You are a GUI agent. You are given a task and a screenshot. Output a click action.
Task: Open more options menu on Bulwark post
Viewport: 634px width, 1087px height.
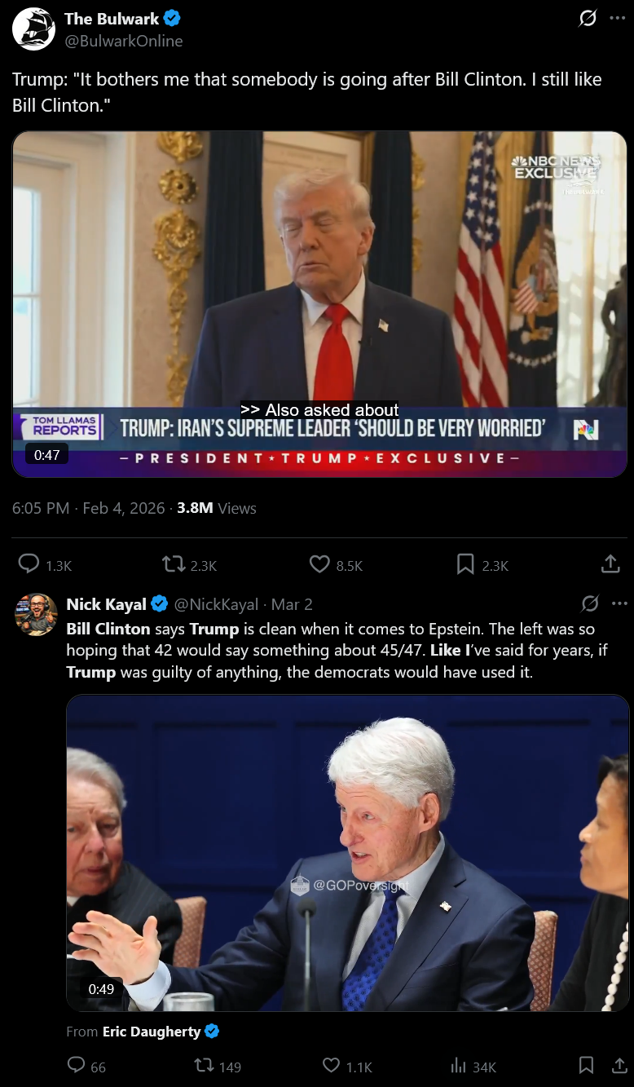point(618,19)
